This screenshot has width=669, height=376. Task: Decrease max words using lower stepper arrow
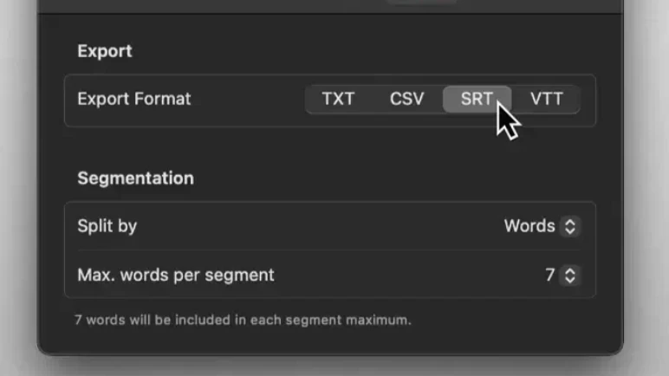(x=570, y=281)
